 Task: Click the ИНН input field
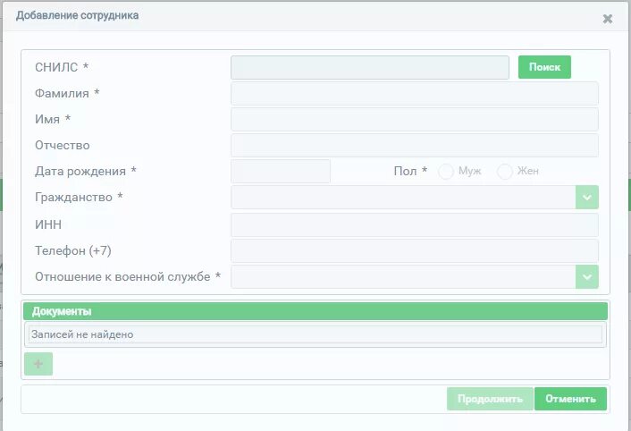(415, 224)
